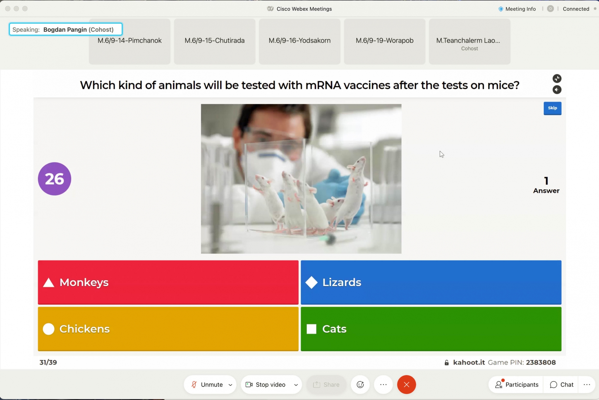Open more options ellipsis in center toolbar
Screen dimensions: 599x400
[383, 385]
